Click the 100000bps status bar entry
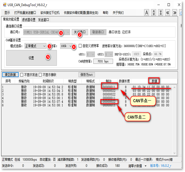The height and width of the screenshot is (172, 185). [x=30, y=160]
